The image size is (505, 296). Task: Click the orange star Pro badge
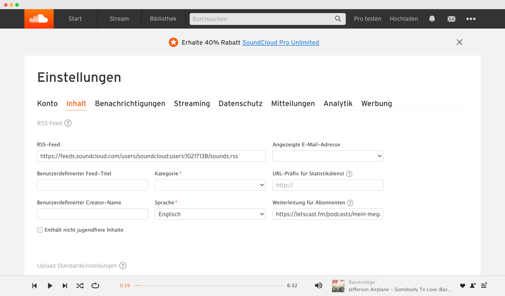(173, 42)
